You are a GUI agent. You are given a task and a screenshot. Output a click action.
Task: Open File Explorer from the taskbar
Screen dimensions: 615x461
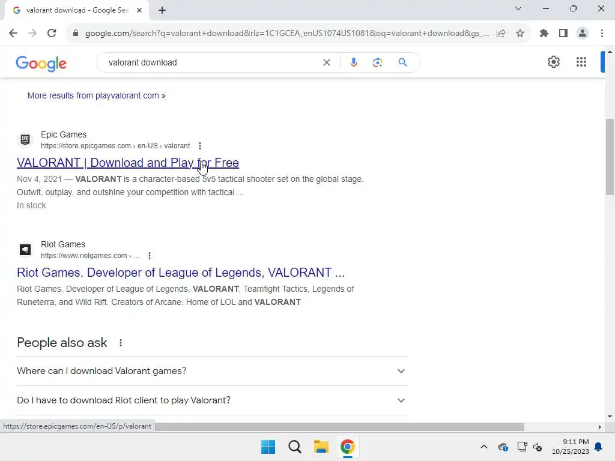click(x=321, y=447)
